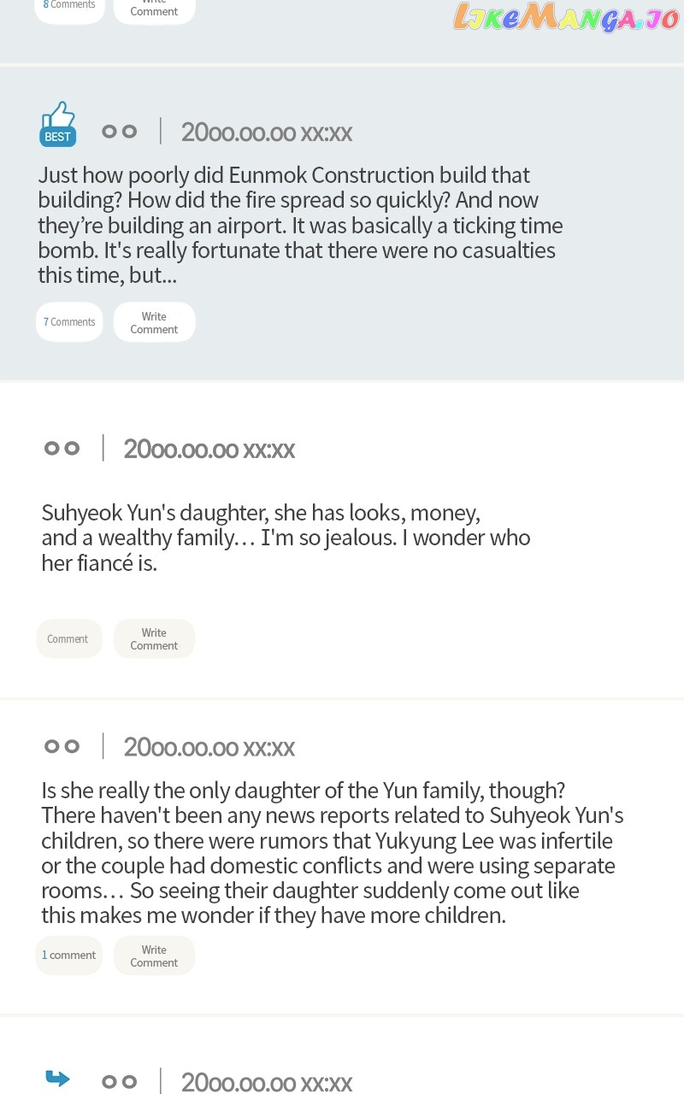Screen dimensions: 684x1094
Task: Click the timestamp on the bottom reply
Action: (267, 1082)
